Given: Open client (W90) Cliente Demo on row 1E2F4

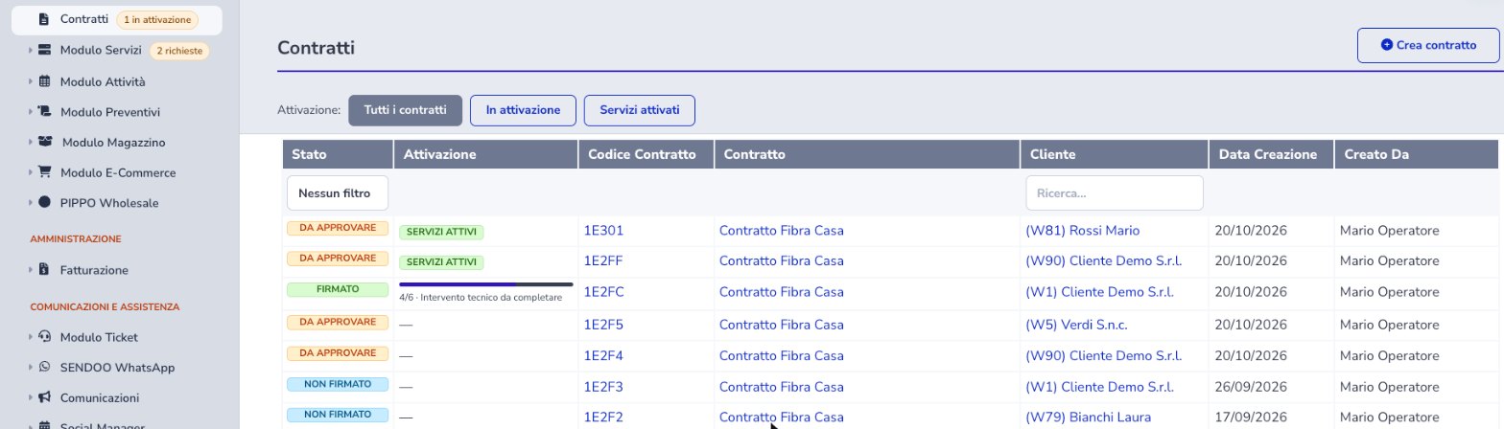Looking at the screenshot, I should tap(1103, 355).
